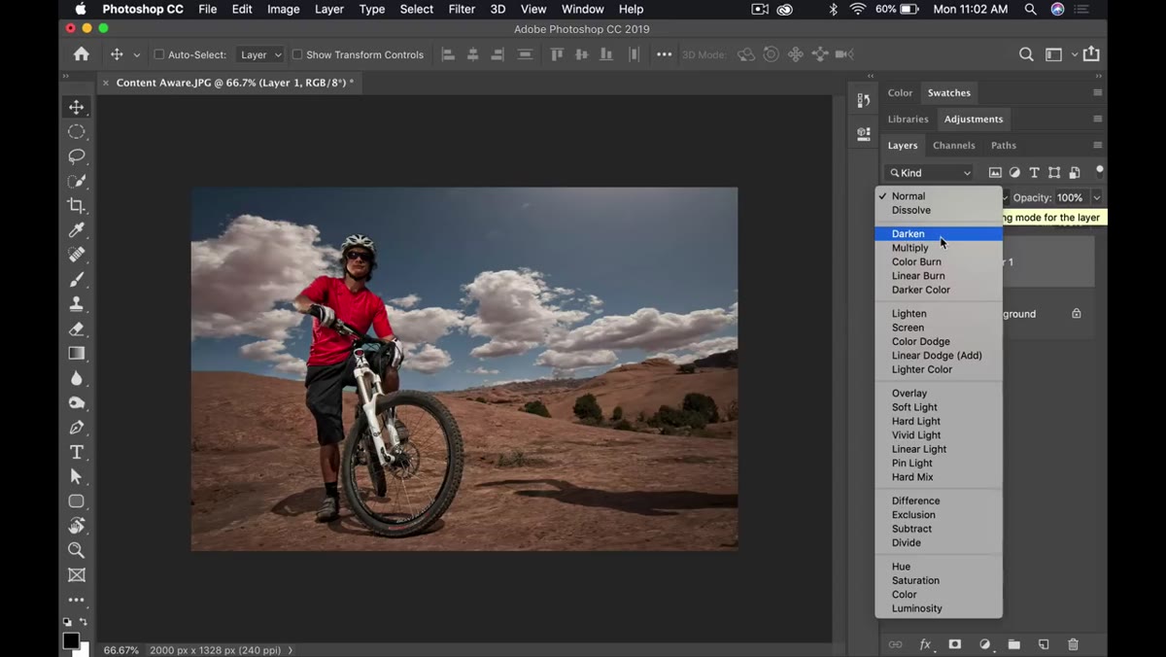This screenshot has width=1166, height=657.
Task: Open the History panel icon
Action: coord(864,100)
